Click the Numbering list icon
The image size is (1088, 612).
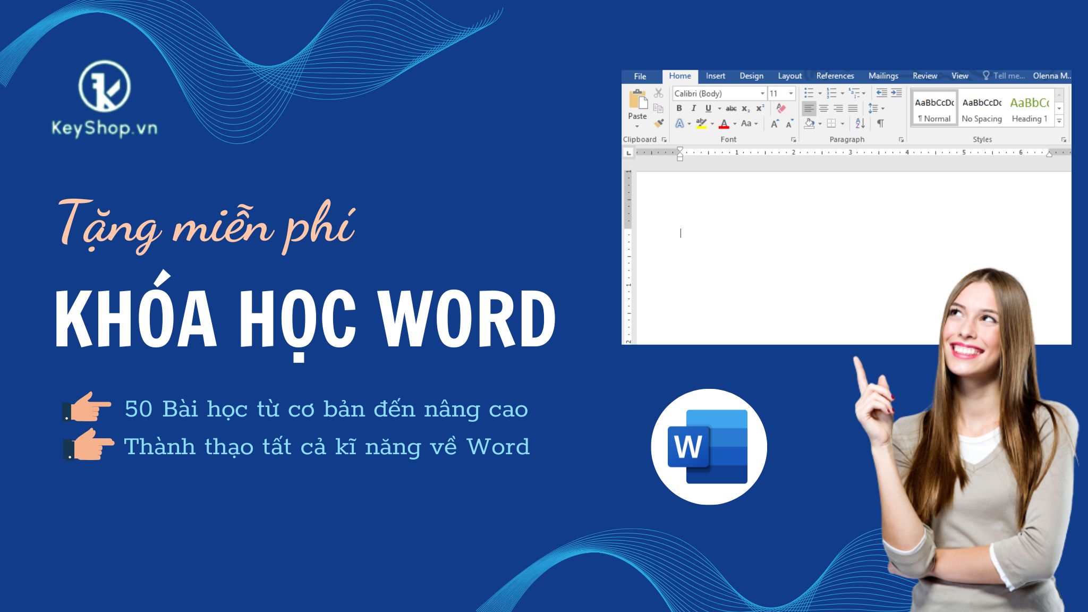831,93
